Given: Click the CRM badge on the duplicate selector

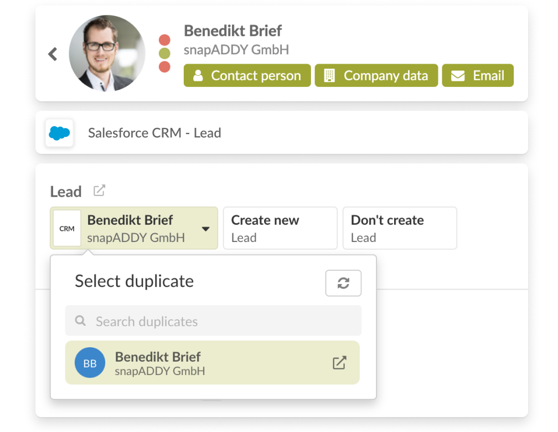Looking at the screenshot, I should (67, 228).
